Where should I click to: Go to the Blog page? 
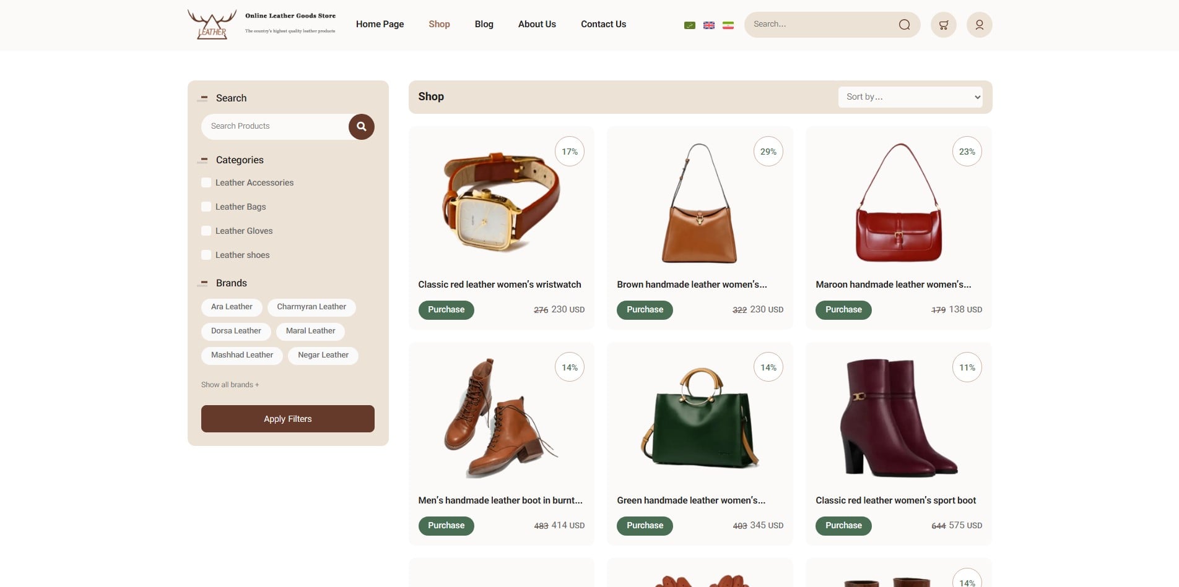pos(484,24)
